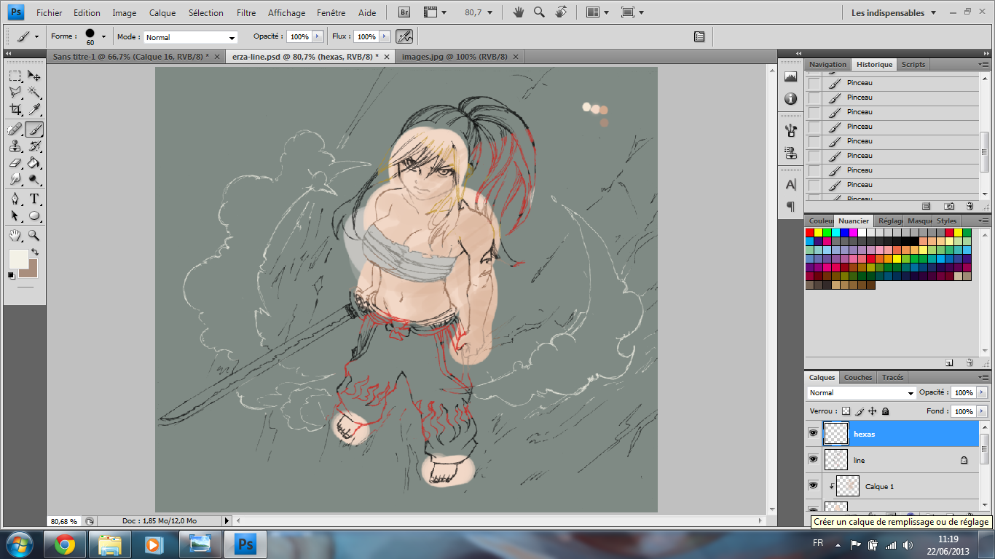Switch to the Styles tab
This screenshot has width=995, height=559.
[x=947, y=221]
